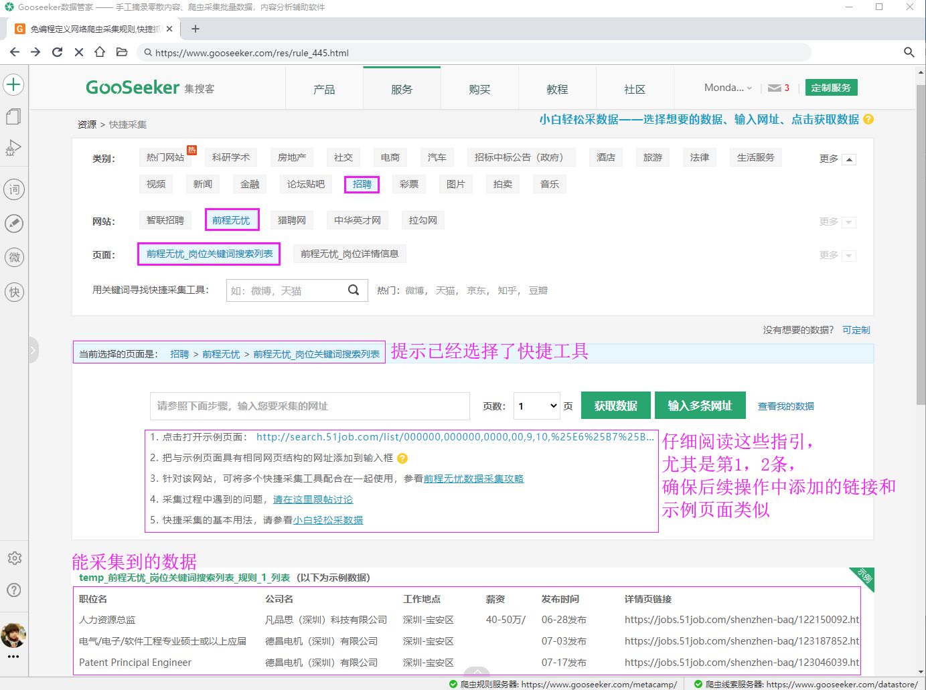
Task: Click the yellow help icon beside headline
Action: point(868,119)
